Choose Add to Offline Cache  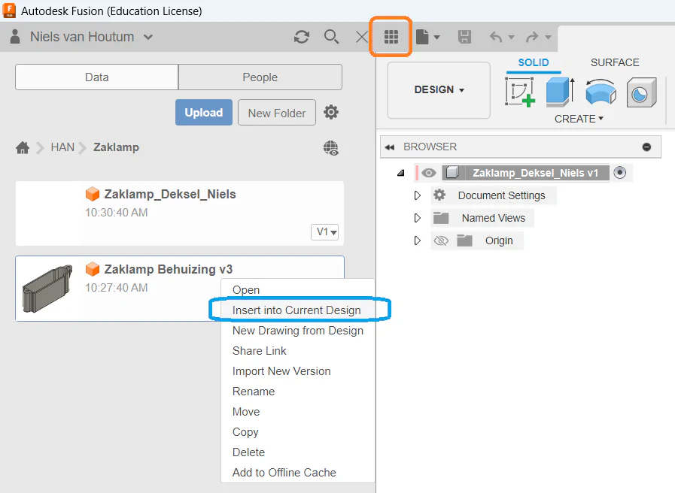coord(298,473)
